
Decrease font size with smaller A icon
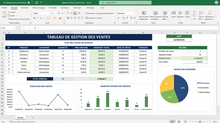[x=62, y=13]
